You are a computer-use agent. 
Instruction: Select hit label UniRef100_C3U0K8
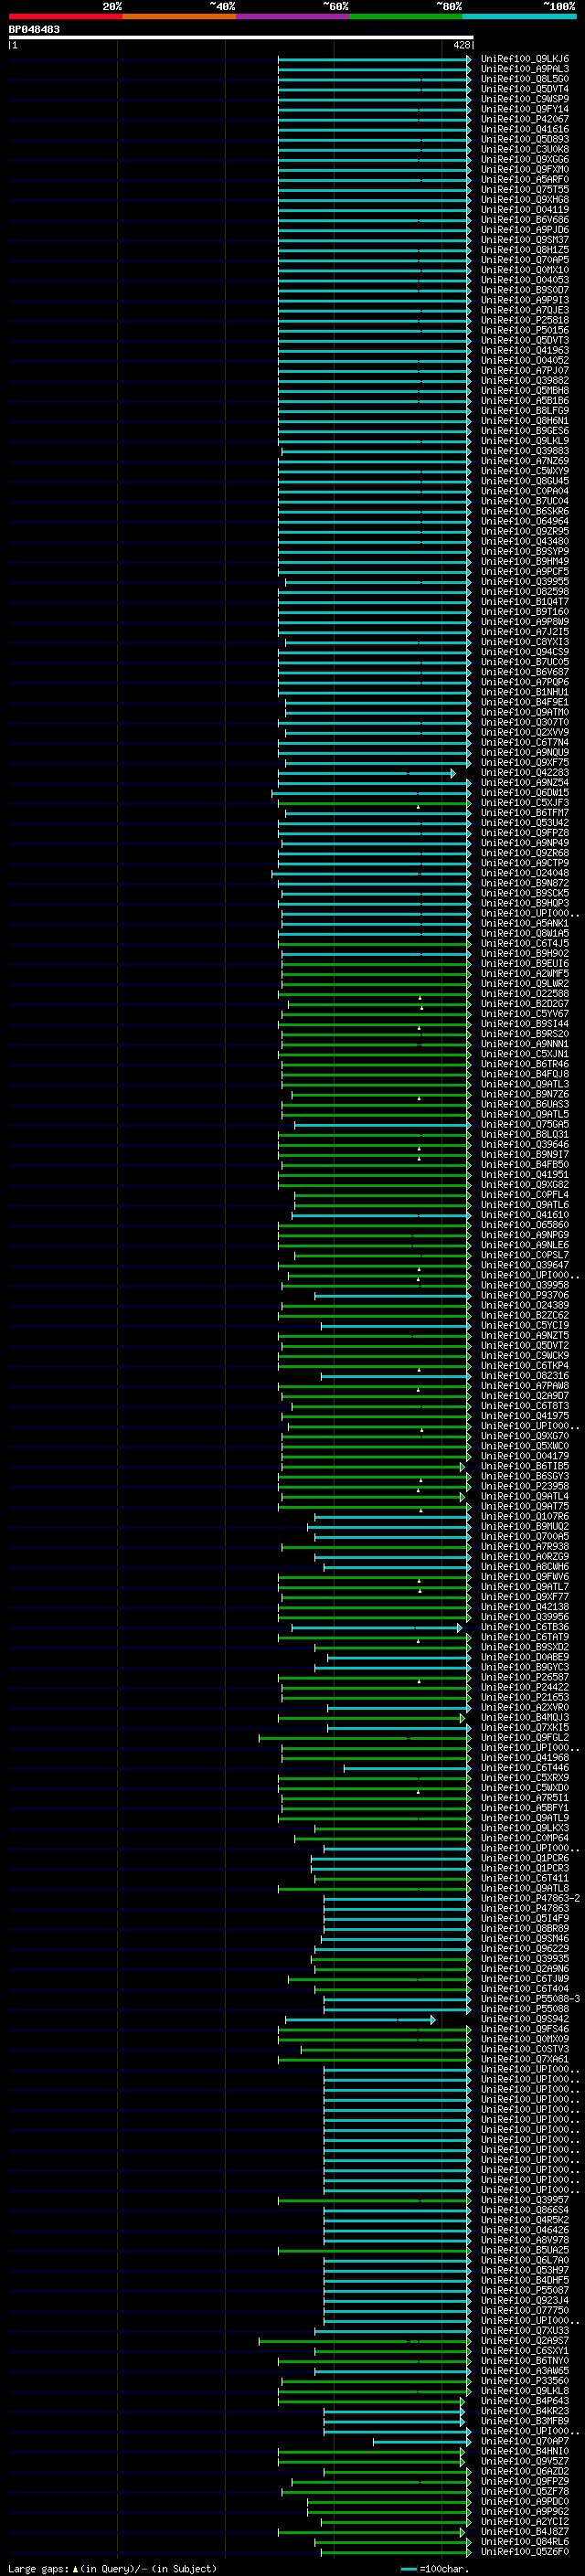pos(525,149)
